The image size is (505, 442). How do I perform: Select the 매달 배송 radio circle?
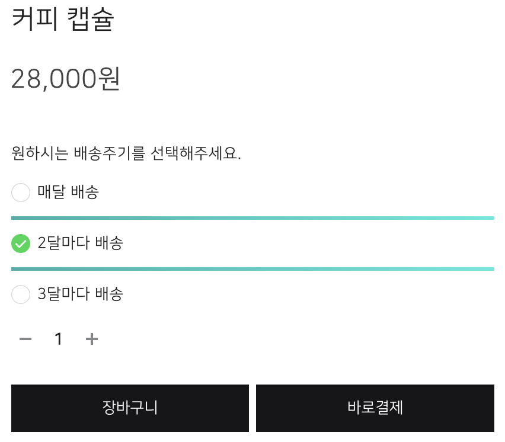[x=21, y=193]
